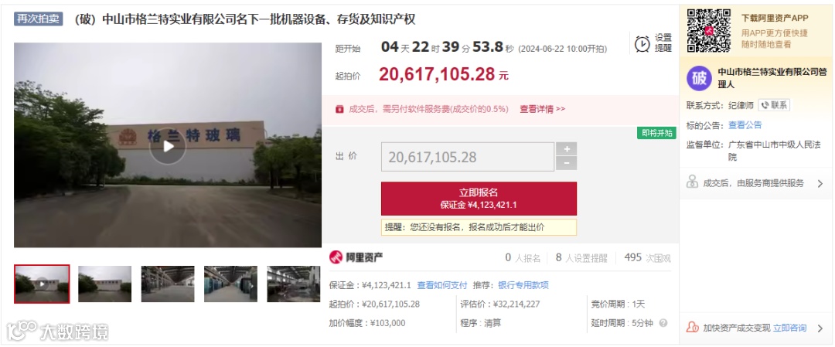
Task: Click the 程序 清算 text
Action: pos(481,323)
